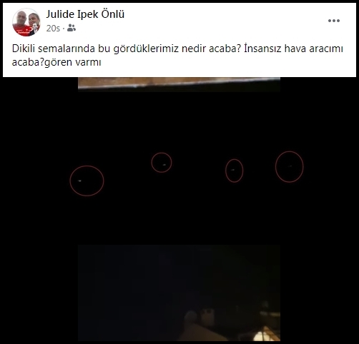Open the Julide Ipek Önlü profile name link
Screen dimensions: 359x344
click(x=85, y=14)
